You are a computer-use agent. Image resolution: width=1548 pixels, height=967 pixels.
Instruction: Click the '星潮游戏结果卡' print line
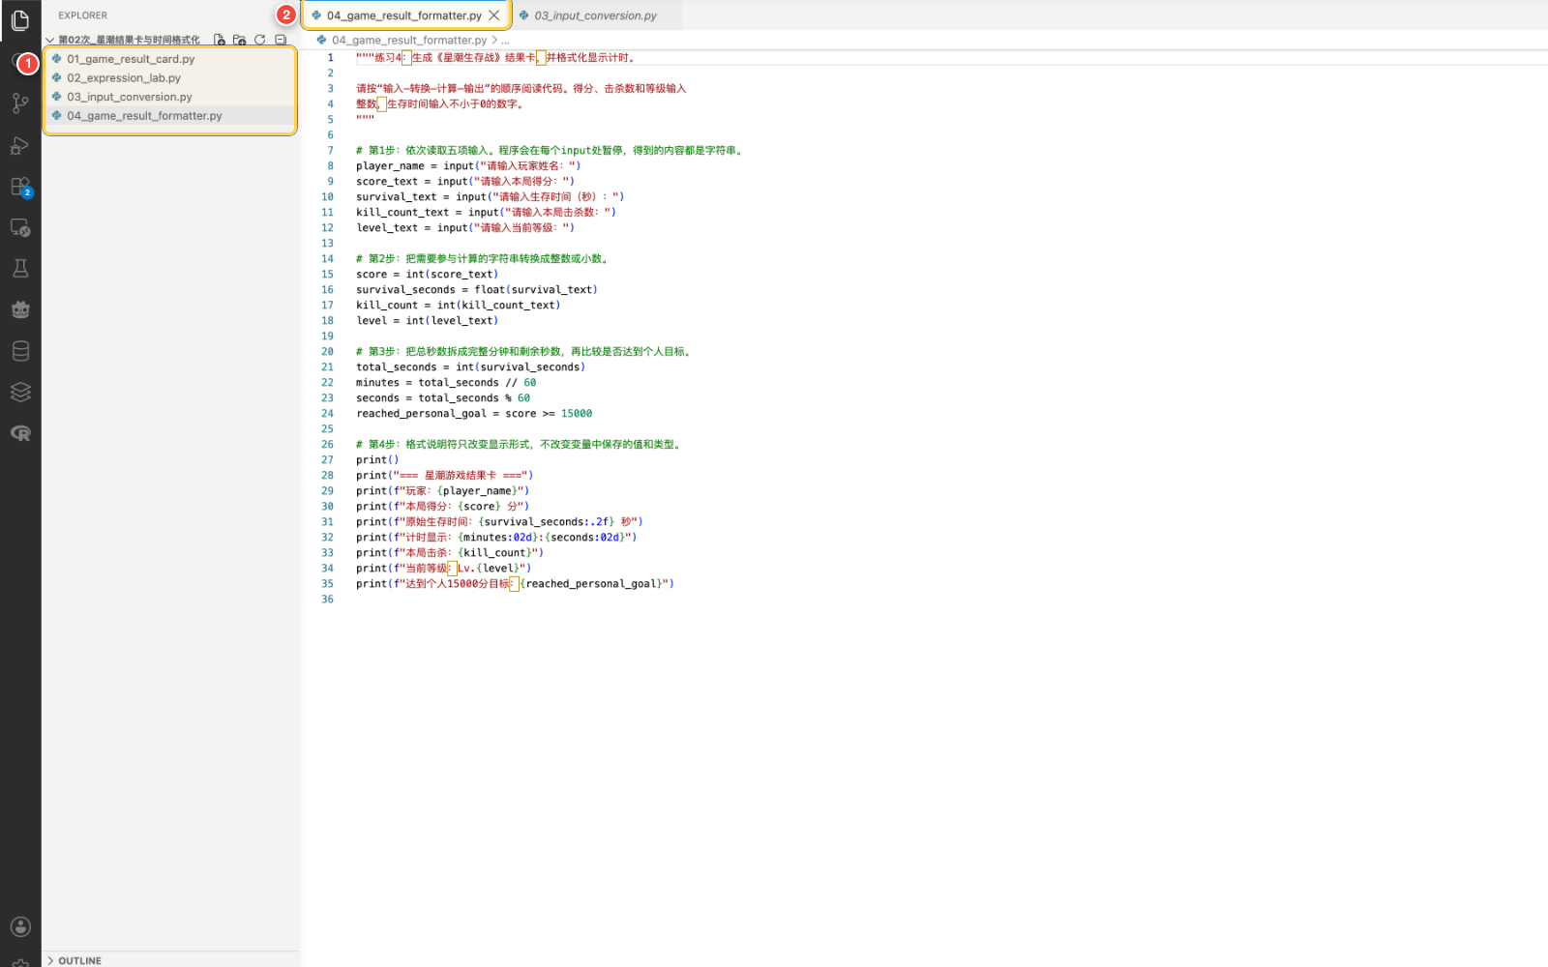[x=445, y=476]
